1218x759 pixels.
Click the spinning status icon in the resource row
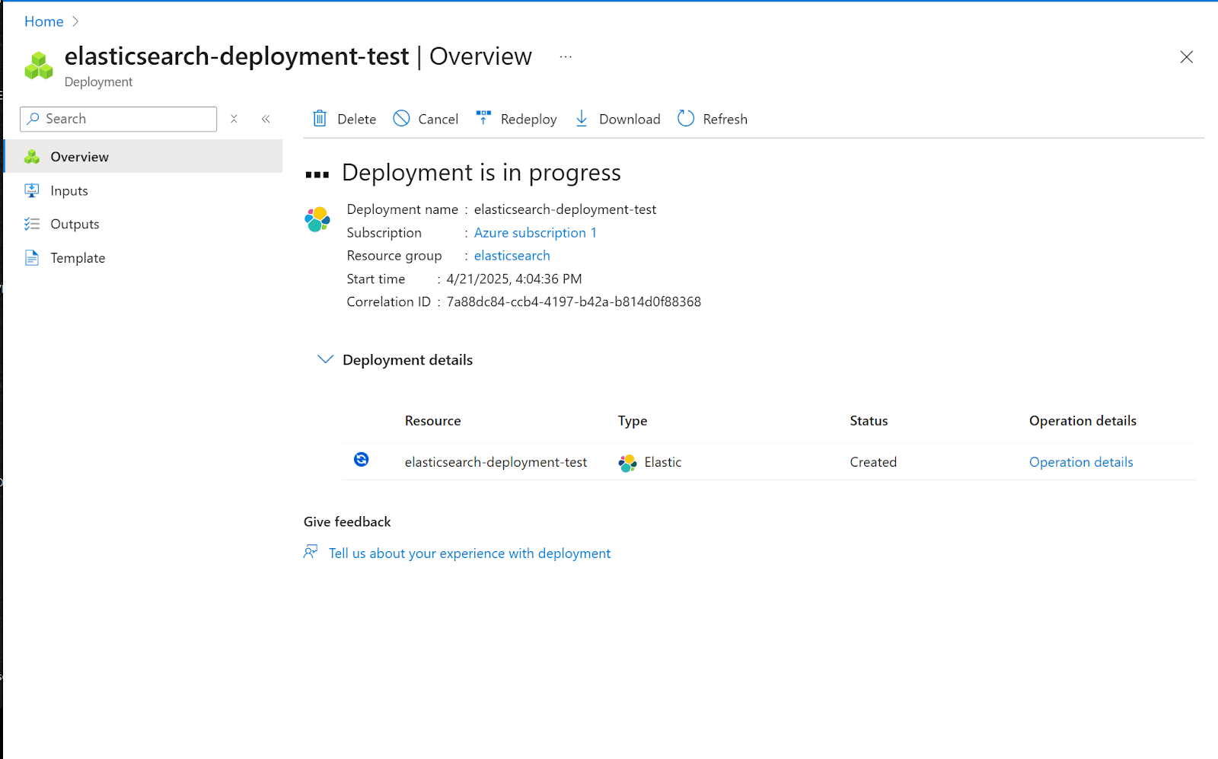point(361,461)
